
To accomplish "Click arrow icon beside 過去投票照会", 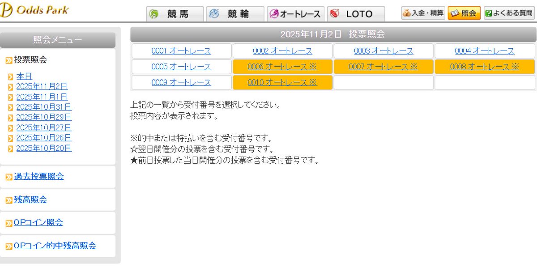I will tap(9, 177).
